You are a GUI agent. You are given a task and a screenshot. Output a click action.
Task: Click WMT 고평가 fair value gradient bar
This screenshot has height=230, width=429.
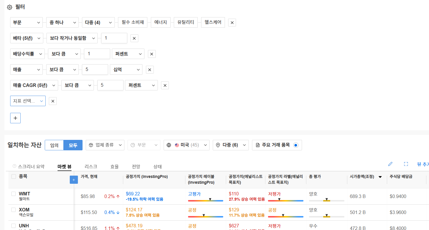click(205, 200)
